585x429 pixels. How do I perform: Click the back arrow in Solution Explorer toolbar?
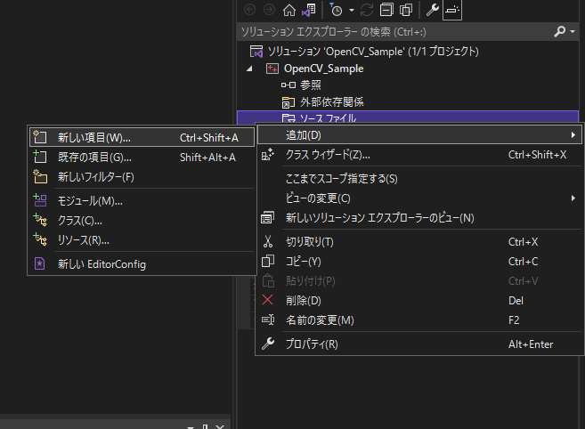click(249, 10)
